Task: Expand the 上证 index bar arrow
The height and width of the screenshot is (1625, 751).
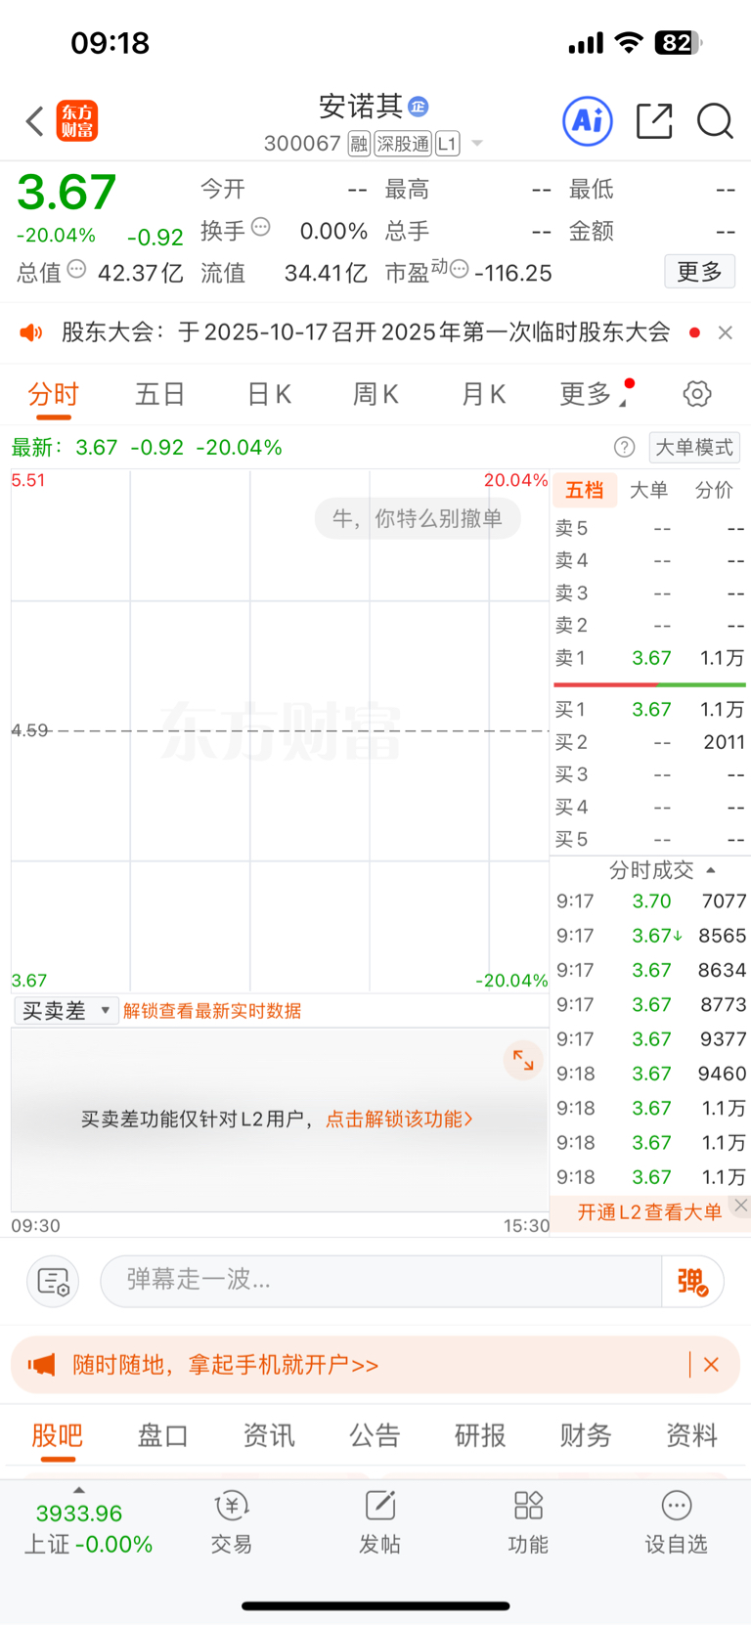Action: (79, 1489)
